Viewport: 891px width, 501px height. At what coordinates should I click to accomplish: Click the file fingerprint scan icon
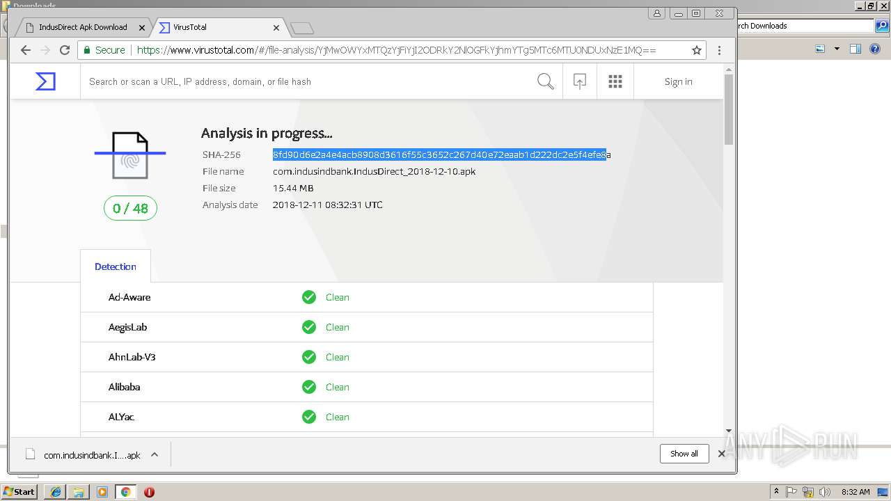(130, 155)
